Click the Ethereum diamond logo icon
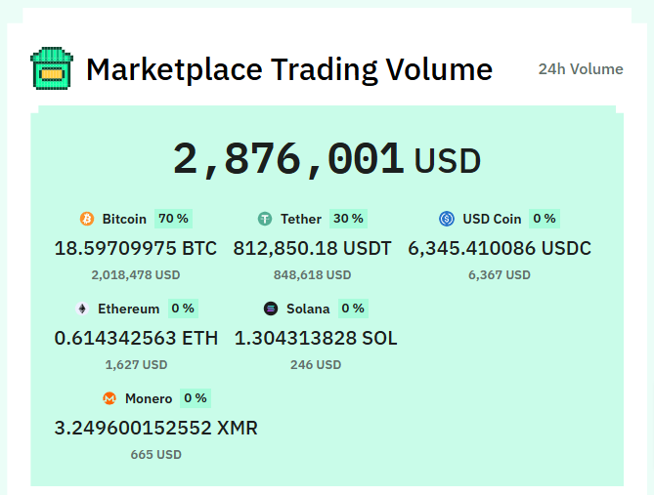Screen dimensions: 654x495 [82, 309]
